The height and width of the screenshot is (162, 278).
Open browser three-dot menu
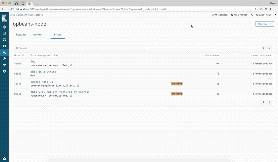pyautogui.click(x=275, y=9)
